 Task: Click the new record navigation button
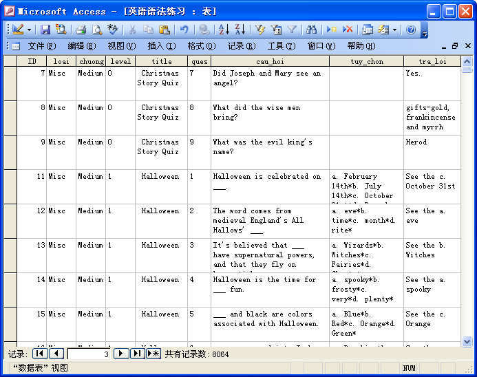coord(153,354)
